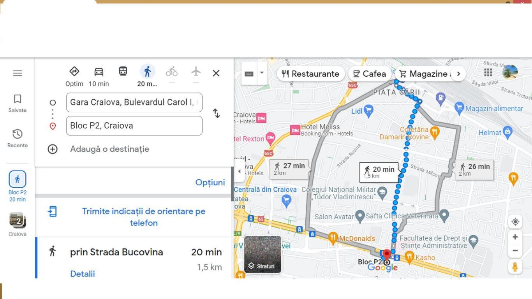Viewport: 532px width, 299px height.
Task: Send directions to phone
Action: 143,217
